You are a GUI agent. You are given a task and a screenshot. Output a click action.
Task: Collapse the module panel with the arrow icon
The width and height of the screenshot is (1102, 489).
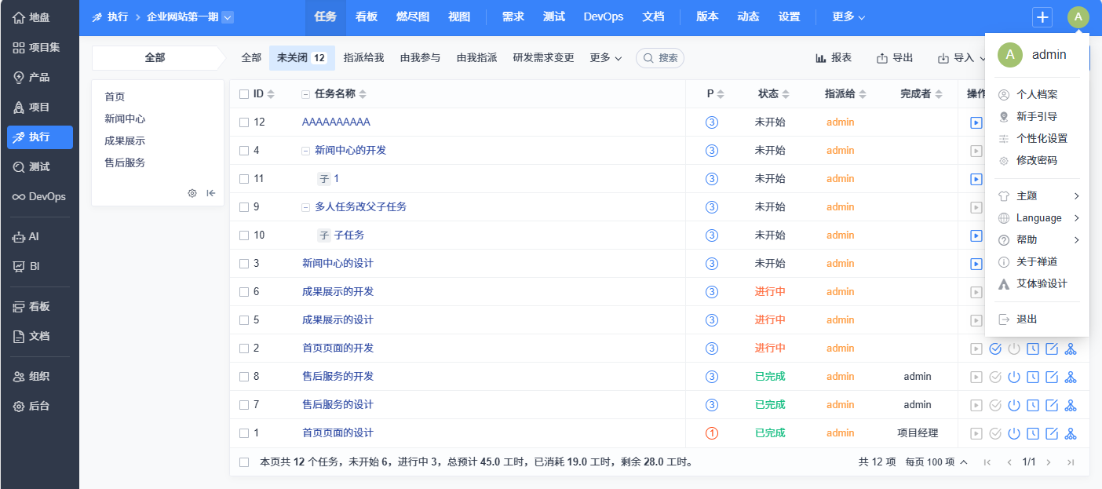[211, 193]
